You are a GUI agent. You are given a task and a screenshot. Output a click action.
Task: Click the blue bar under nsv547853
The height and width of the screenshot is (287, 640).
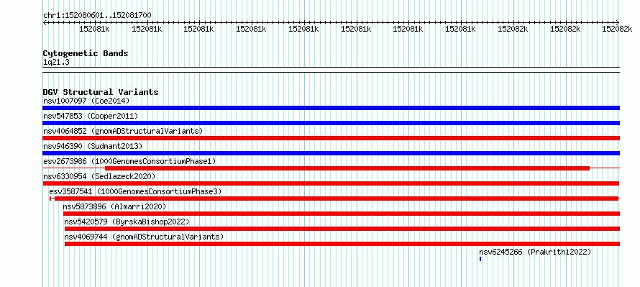331,123
